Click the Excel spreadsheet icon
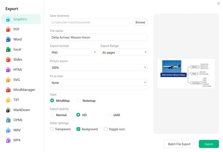 [8, 49]
